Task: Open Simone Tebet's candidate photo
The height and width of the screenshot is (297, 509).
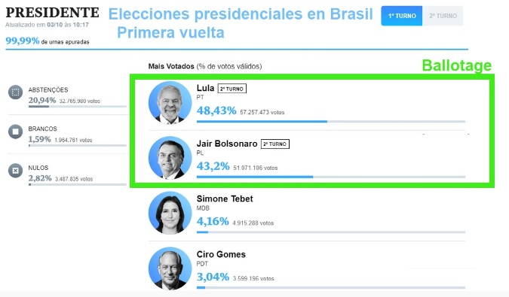Action: [170, 213]
